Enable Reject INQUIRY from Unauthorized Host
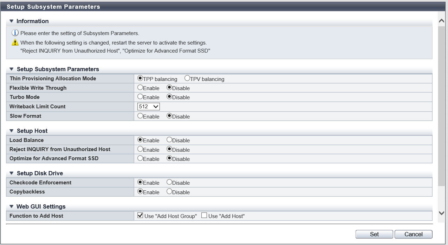The width and height of the screenshot is (448, 245). pyautogui.click(x=140, y=149)
